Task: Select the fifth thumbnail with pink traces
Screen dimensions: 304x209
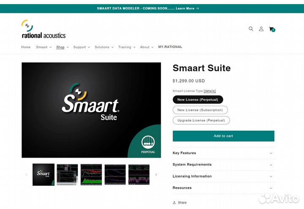Action: tap(139, 174)
